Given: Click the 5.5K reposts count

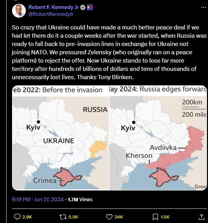Looking at the screenshot, I should coord(73,217).
